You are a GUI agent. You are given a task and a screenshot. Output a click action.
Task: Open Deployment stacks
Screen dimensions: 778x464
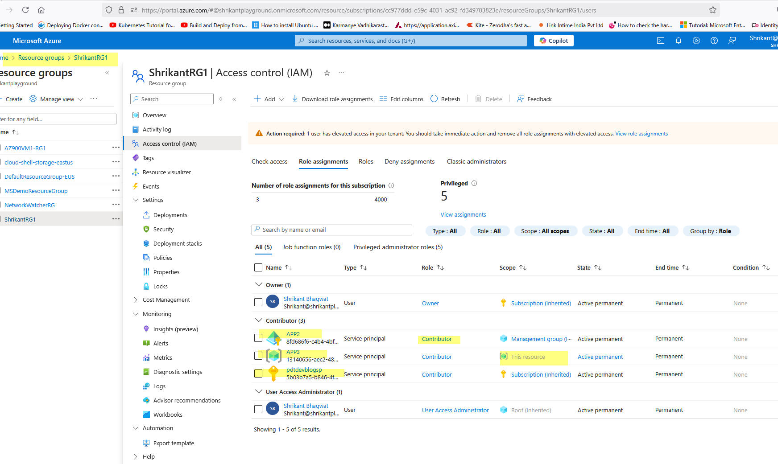[178, 243]
